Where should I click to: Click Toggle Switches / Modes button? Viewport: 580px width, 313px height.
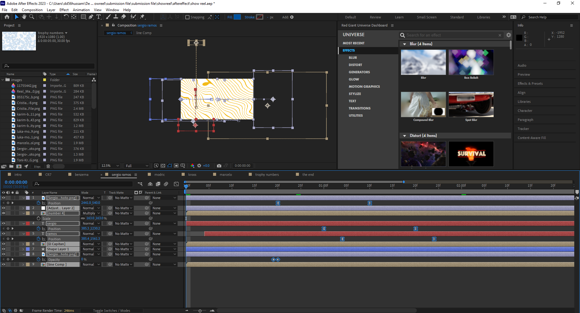pyautogui.click(x=112, y=311)
